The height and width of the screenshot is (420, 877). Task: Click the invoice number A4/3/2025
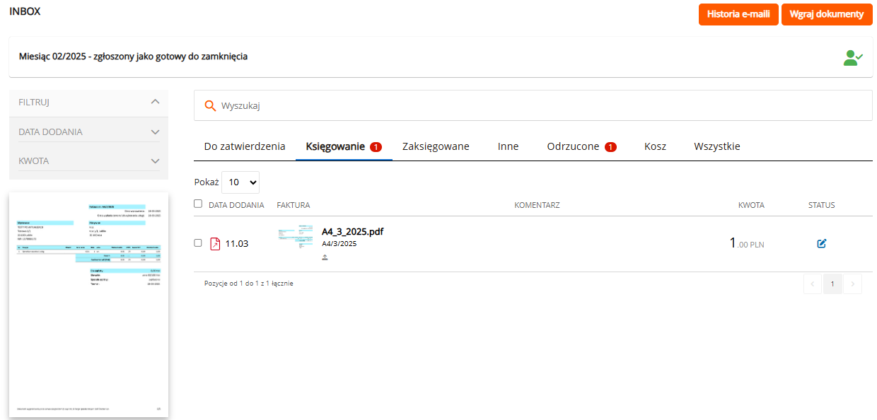(x=339, y=243)
